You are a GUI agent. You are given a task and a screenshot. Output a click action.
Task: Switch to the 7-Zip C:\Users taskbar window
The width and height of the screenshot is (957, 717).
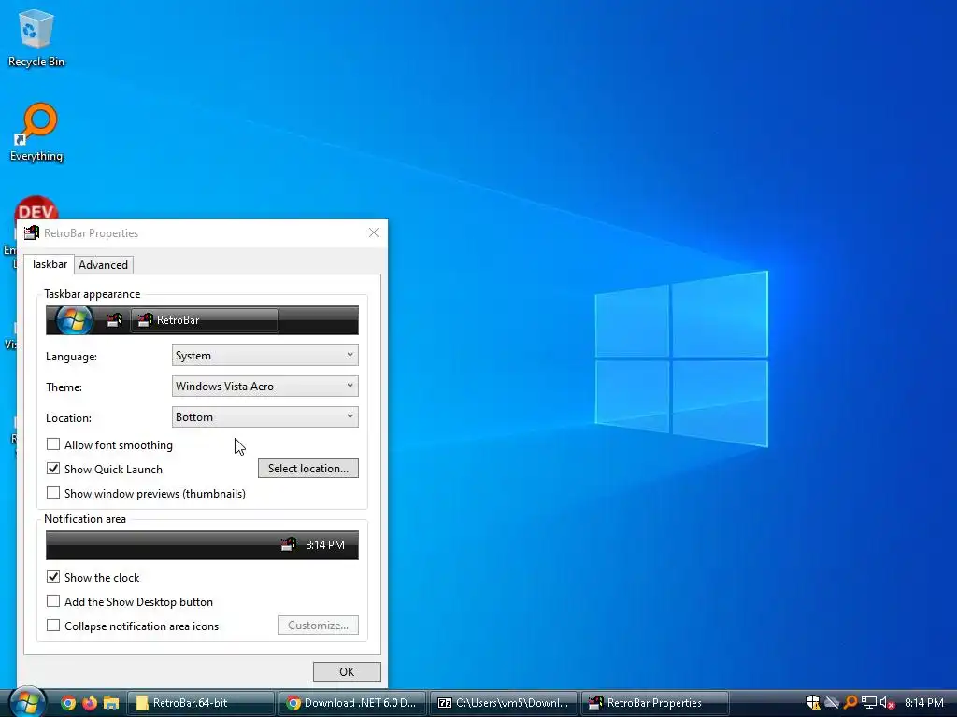coord(504,703)
